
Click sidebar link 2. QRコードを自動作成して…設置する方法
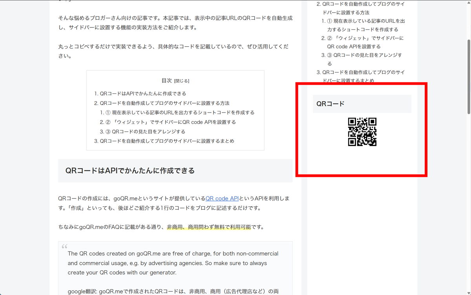point(363,8)
